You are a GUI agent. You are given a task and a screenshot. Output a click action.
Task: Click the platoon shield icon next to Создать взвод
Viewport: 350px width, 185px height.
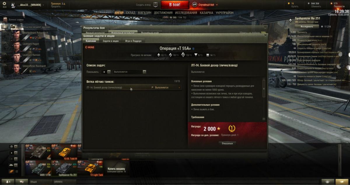pyautogui.click(x=155, y=5)
